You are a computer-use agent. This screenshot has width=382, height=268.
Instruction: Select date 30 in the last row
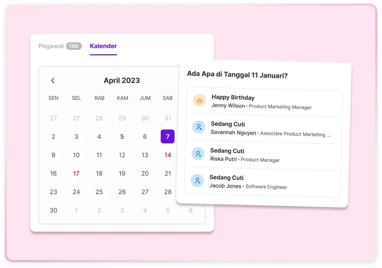click(x=53, y=210)
